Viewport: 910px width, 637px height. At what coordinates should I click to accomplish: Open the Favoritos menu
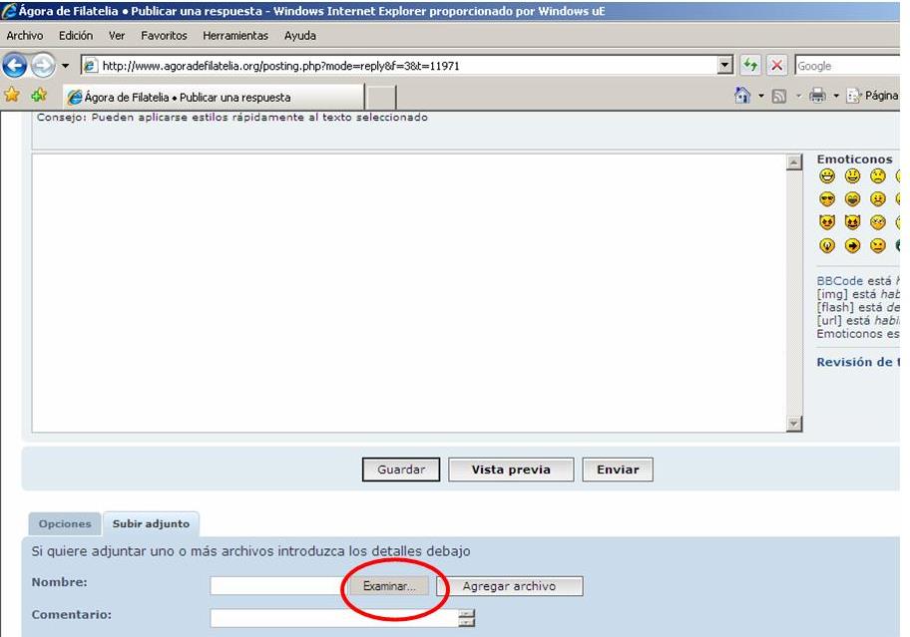coord(164,35)
